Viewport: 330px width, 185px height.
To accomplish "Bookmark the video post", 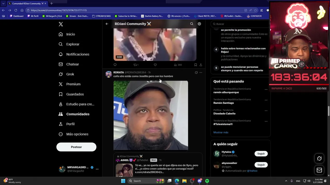I will (196, 65).
